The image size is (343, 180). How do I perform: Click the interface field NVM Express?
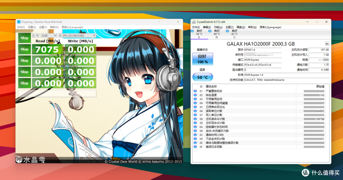(x=263, y=60)
